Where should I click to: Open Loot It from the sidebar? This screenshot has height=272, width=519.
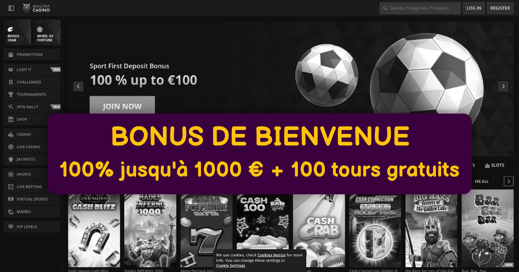tap(32, 70)
